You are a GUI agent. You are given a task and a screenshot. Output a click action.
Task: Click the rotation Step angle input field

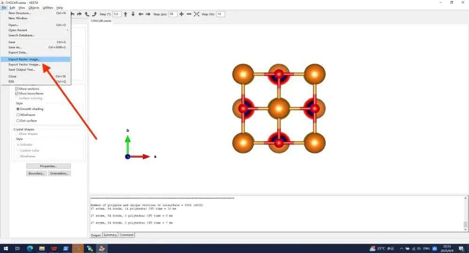coord(117,14)
